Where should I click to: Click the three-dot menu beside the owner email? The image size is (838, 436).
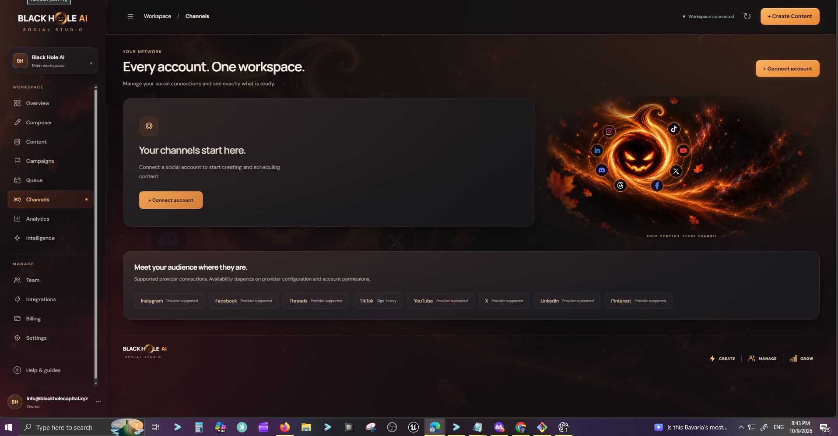[x=98, y=402]
